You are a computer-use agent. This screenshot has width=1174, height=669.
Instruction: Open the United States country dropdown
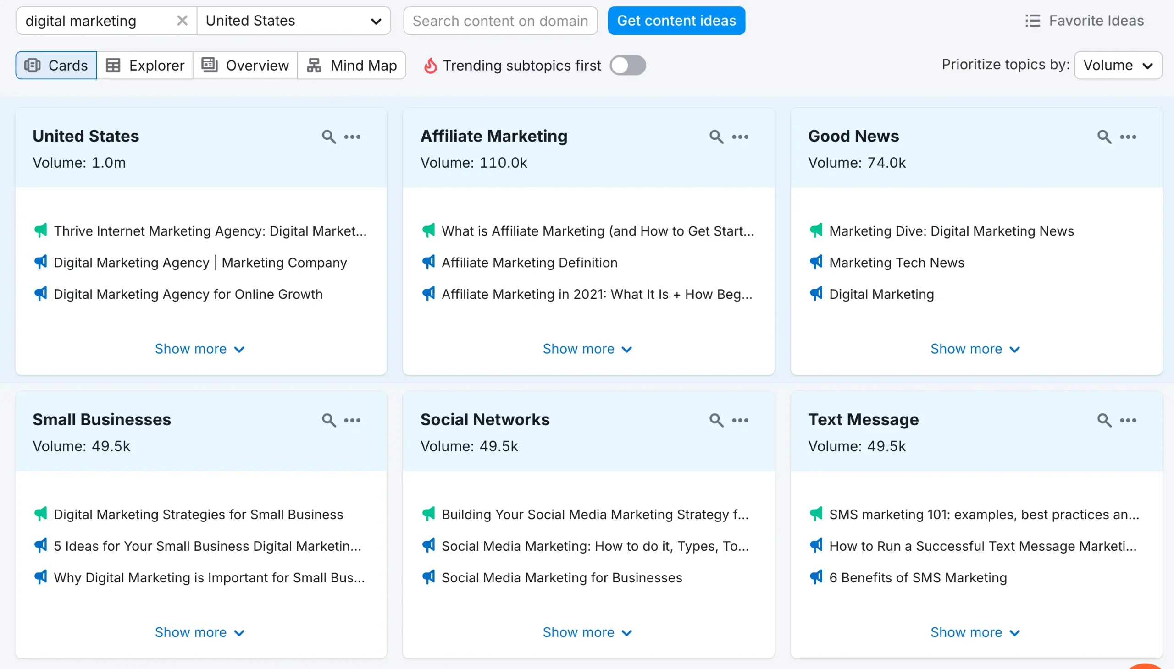pos(293,21)
